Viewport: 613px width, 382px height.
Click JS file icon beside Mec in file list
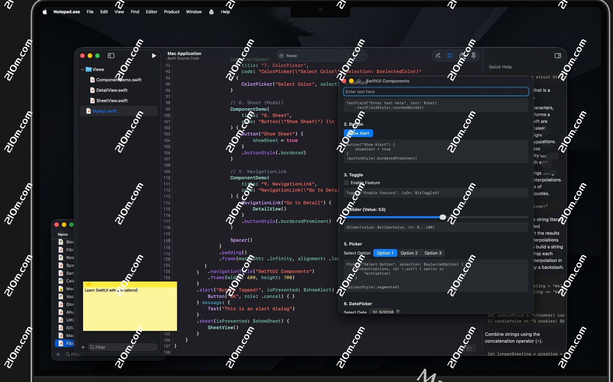(61, 289)
